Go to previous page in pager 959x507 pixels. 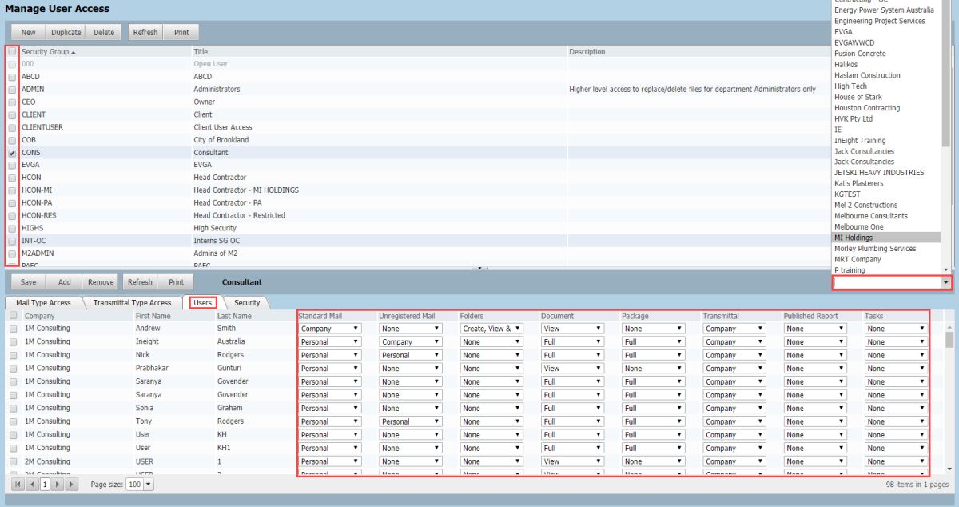click(x=32, y=485)
